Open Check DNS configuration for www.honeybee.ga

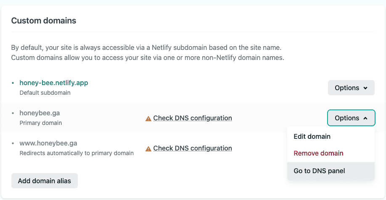coord(193,148)
